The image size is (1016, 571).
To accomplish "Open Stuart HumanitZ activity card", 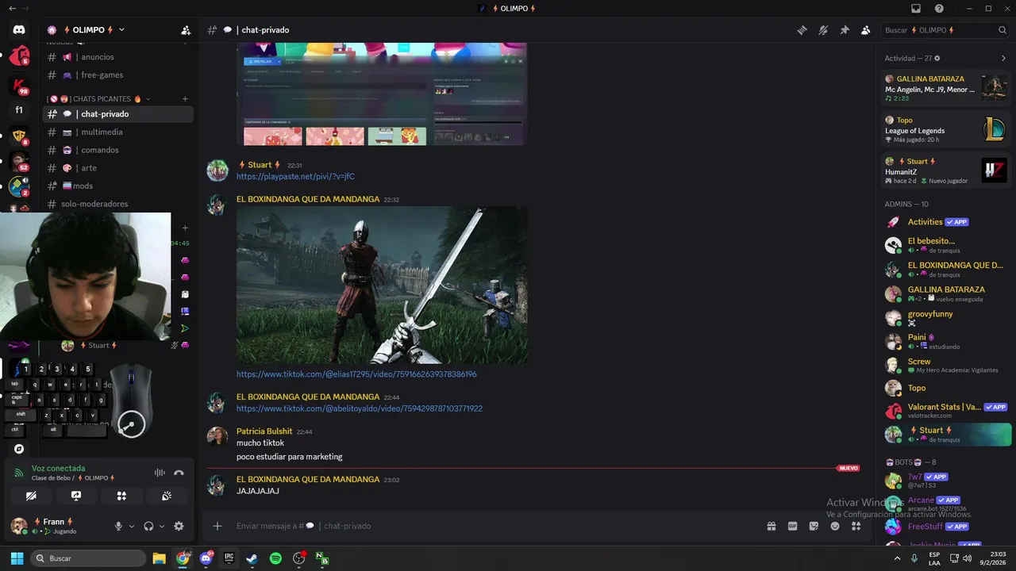I will tap(945, 171).
